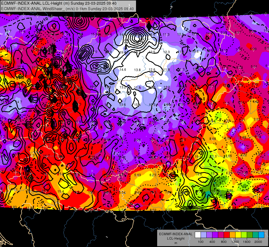Click the '1200' legend tick label
Image resolution: width=269 pixels, height=247 pixels.
click(x=235, y=242)
